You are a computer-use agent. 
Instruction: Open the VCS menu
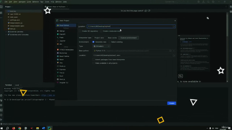(52, 2)
